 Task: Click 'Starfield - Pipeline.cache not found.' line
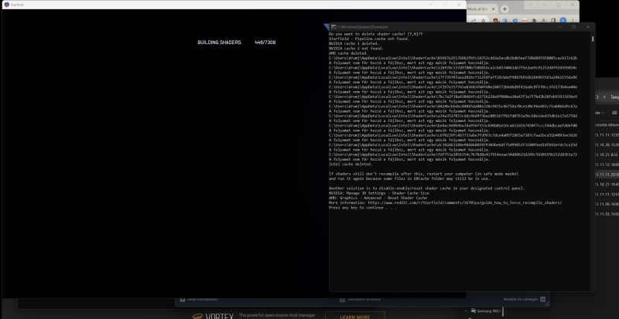point(369,39)
